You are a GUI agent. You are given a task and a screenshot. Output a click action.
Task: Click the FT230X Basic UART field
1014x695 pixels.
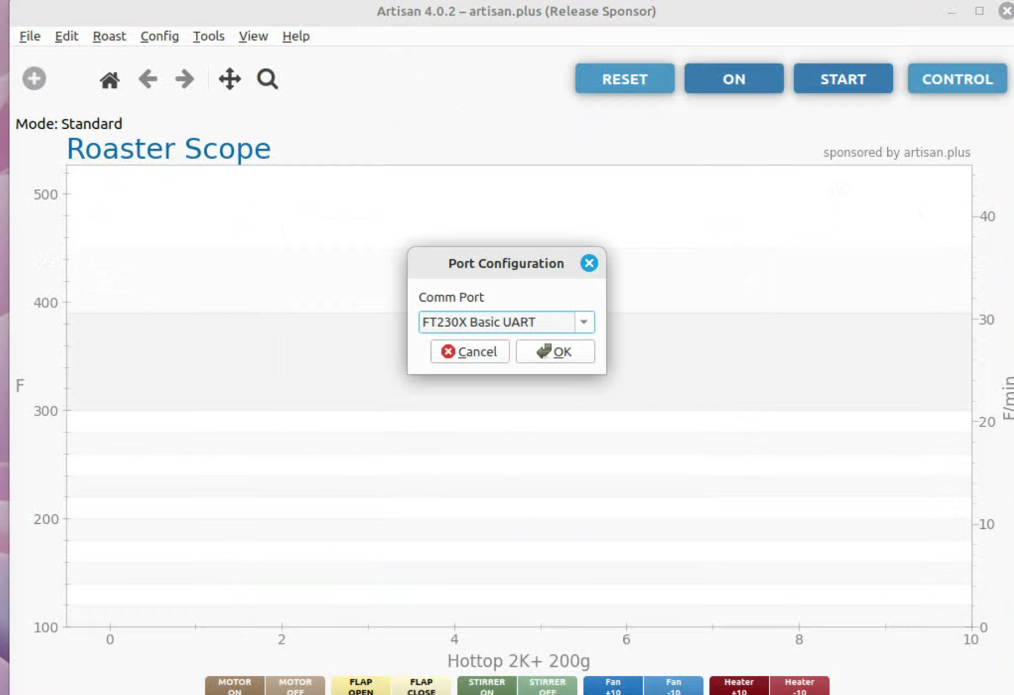pyautogui.click(x=496, y=322)
